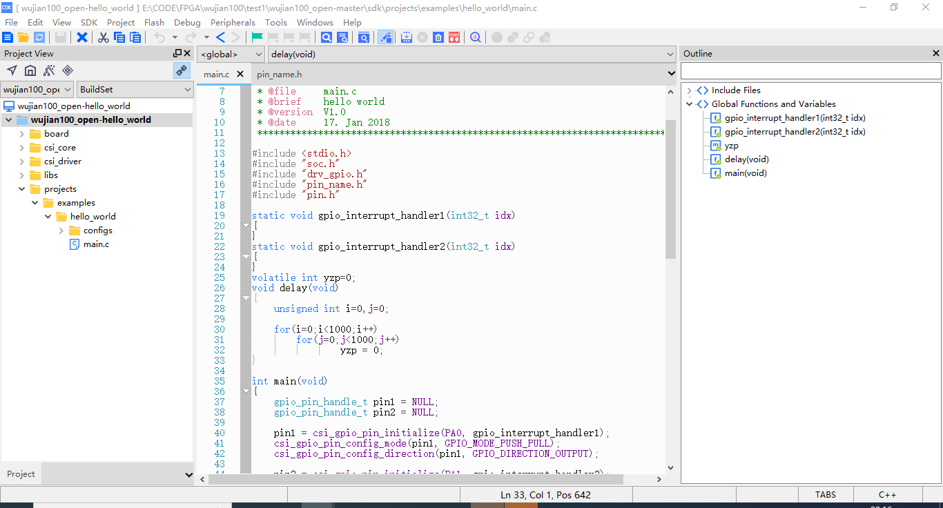Jump to main(void) in Outline
This screenshot has height=508, width=943.
746,173
